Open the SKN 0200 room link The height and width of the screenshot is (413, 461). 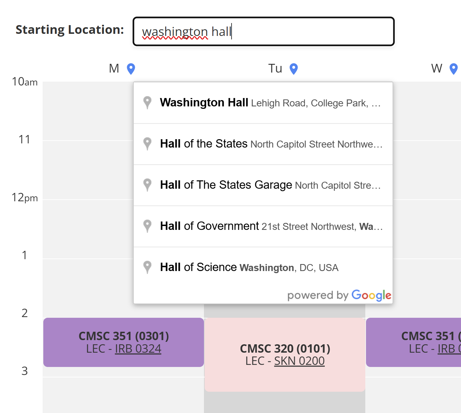[299, 361]
